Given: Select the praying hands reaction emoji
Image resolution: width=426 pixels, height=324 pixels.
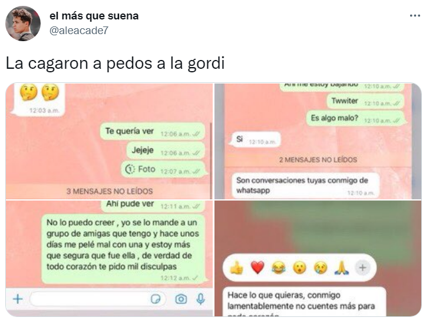Looking at the screenshot, I should 342,268.
